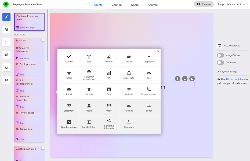Switch to the Connect tab
Screen dimensions: 250x161
click(x=117, y=5)
